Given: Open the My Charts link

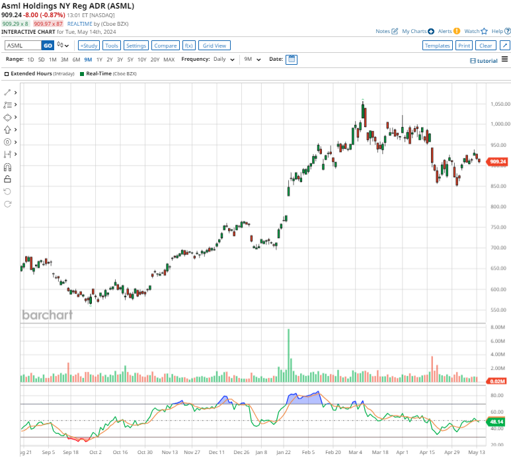Looking at the screenshot, I should coord(418,31).
